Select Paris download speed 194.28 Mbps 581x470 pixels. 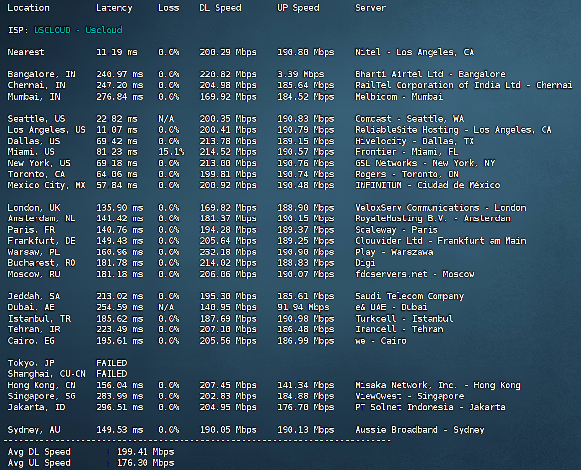228,230
